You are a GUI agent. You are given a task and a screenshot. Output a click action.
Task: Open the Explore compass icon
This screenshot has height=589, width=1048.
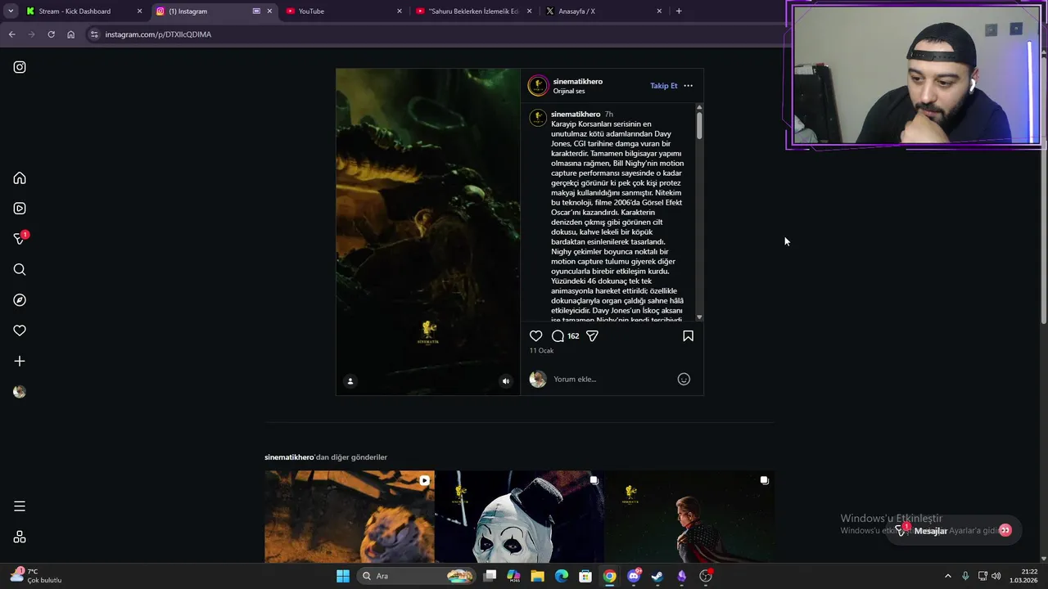pos(20,300)
